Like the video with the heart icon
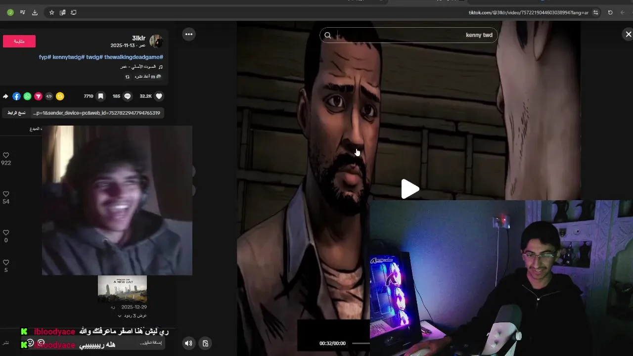The image size is (633, 356). 159,96
